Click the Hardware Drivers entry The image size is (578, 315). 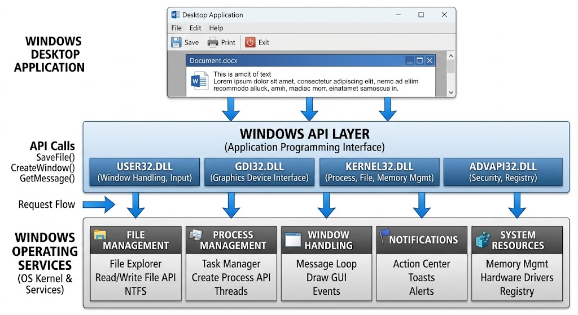click(x=517, y=277)
